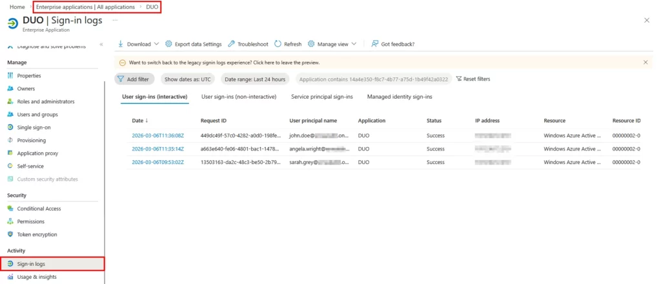The image size is (661, 284).
Task: Click the Self-service sidebar icon
Action: coord(10,166)
